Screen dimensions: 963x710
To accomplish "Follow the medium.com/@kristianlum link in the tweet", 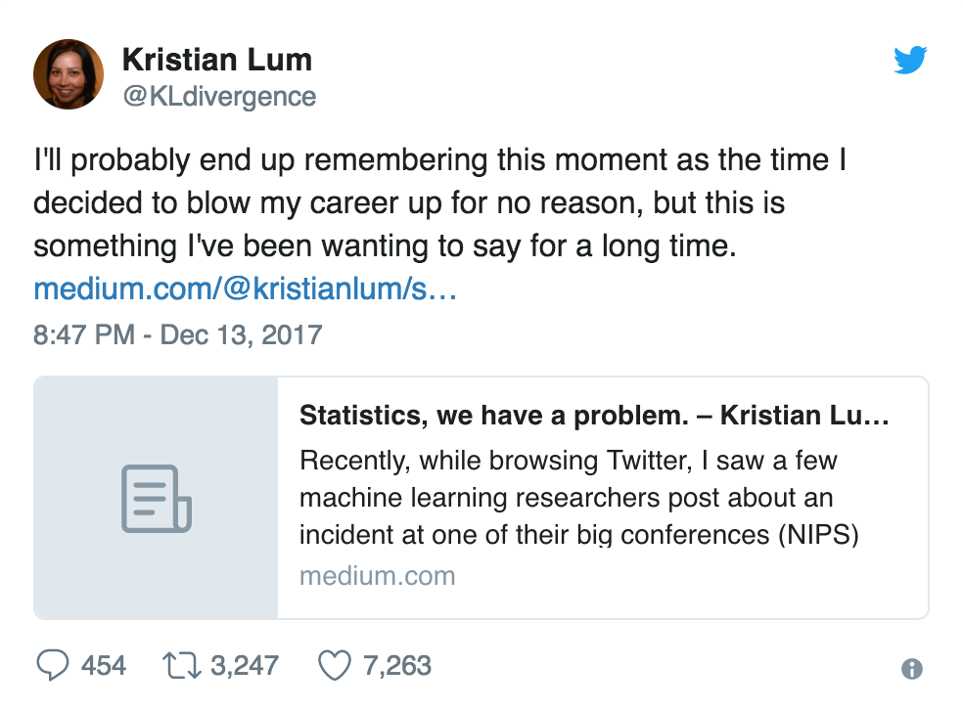I will [246, 289].
